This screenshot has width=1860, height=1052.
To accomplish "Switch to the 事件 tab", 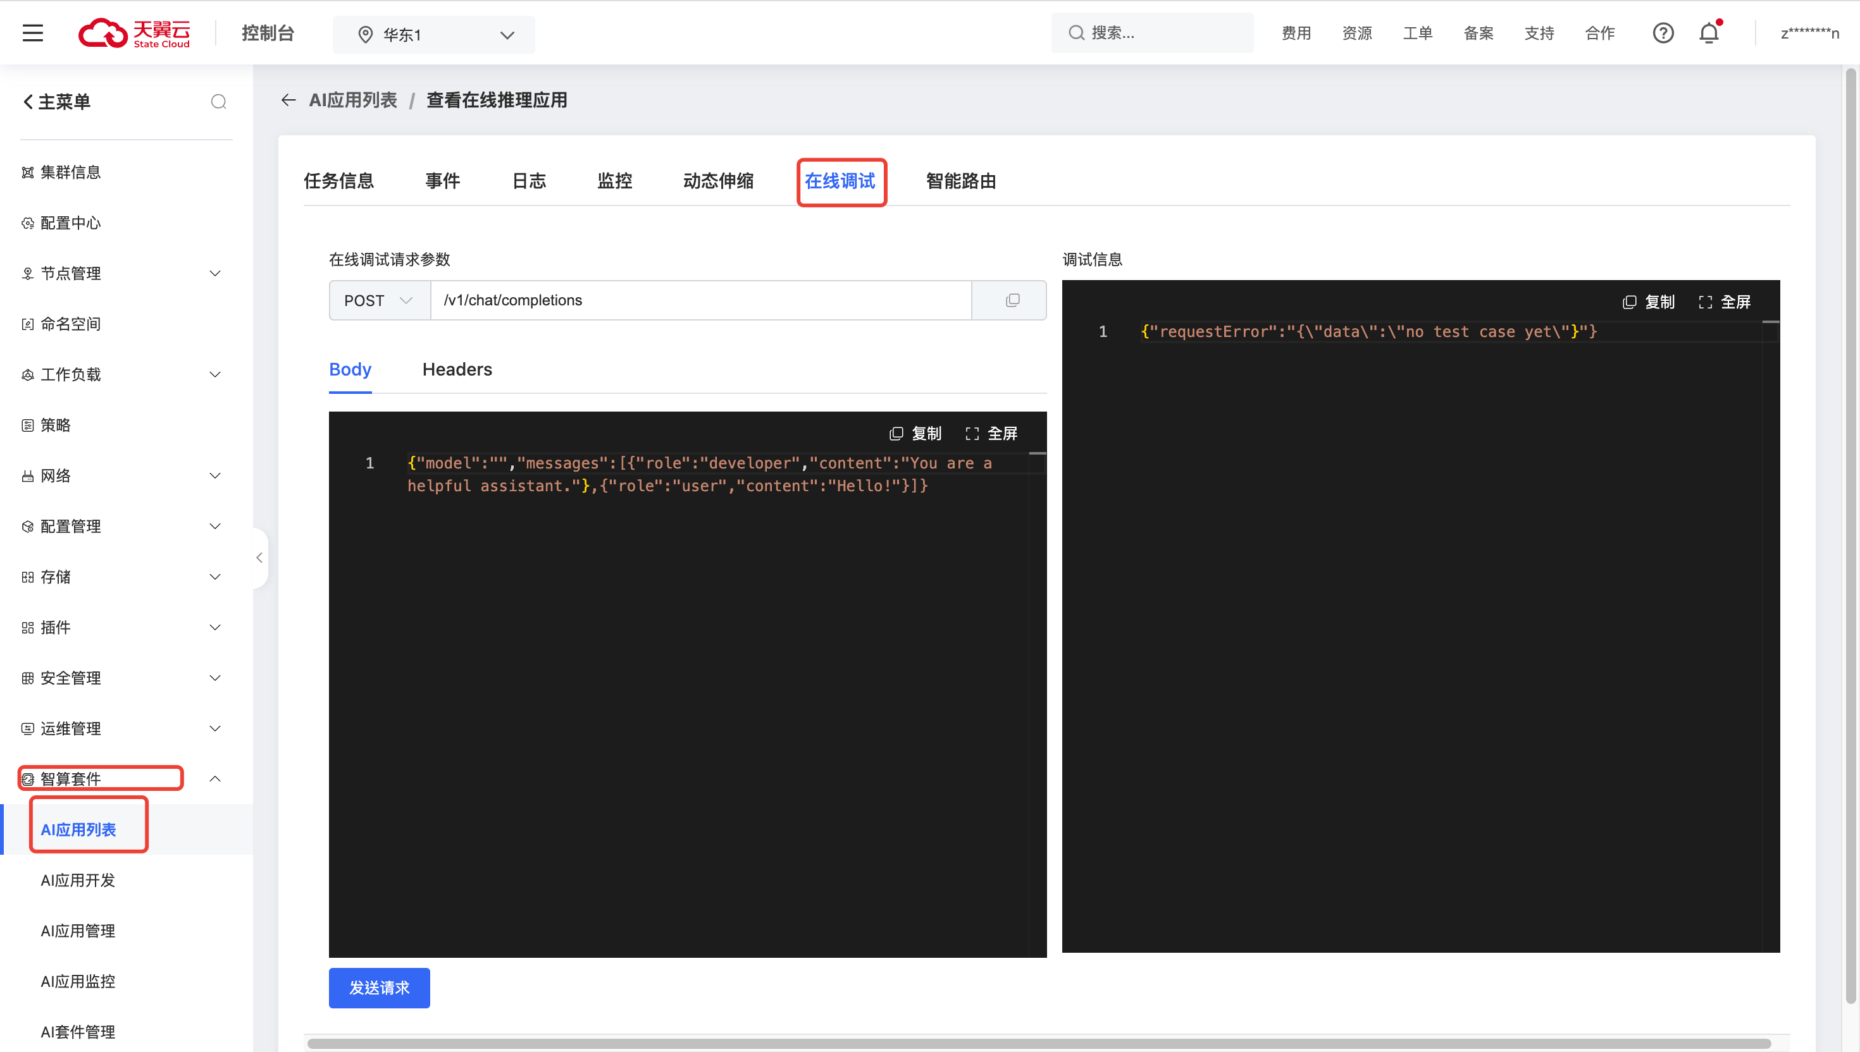I will 442,181.
